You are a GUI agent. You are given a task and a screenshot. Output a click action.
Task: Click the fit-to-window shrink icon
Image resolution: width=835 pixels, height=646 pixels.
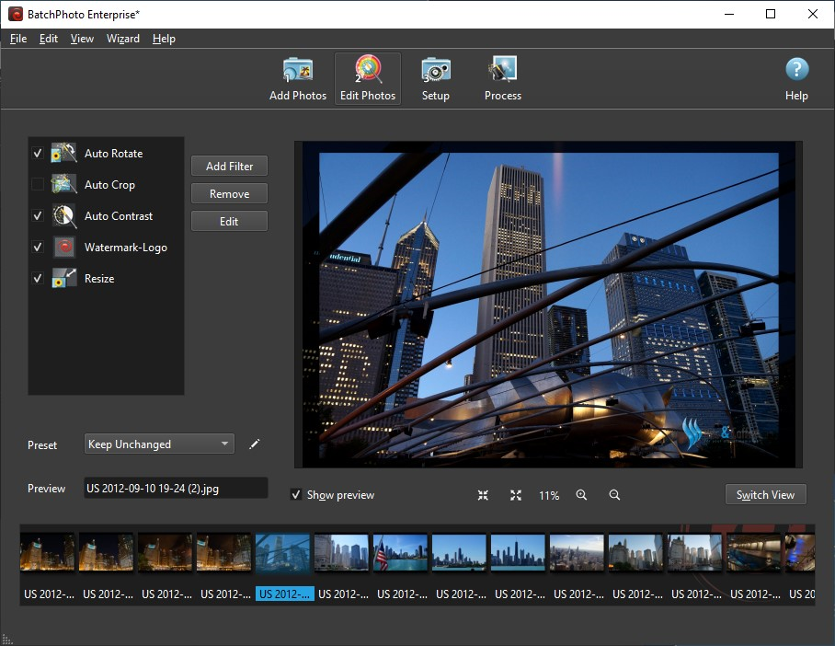point(483,495)
